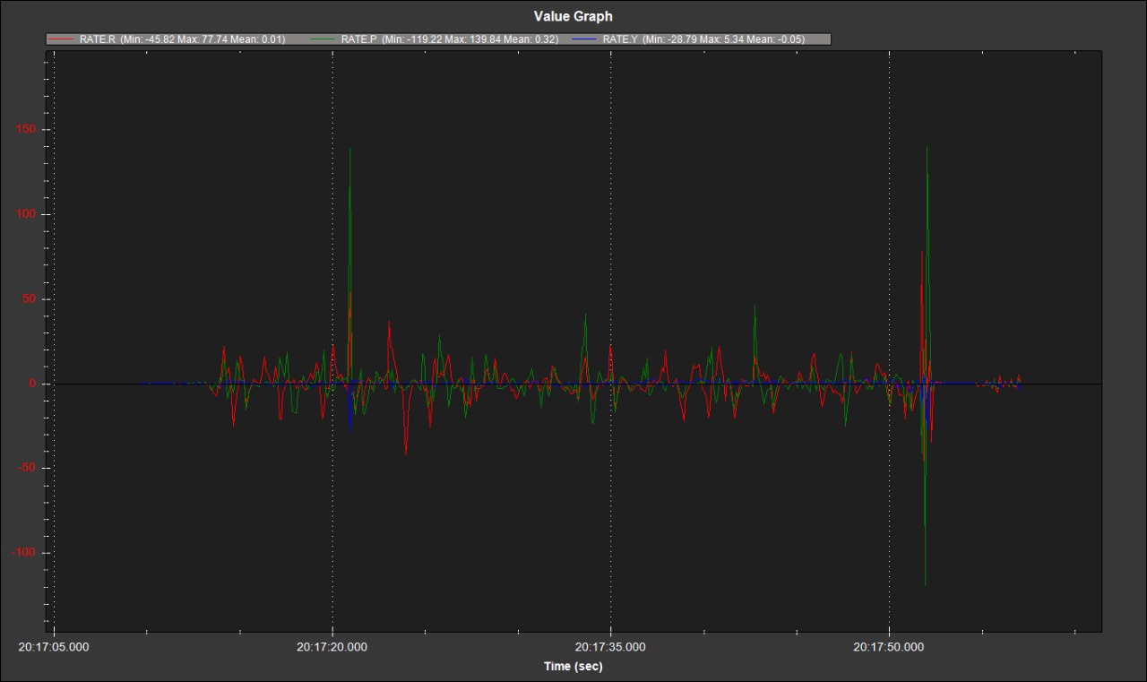Click the lowest green trough near -119 after 20:17:50
Viewport: 1147px width, 682px height.
pyautogui.click(x=925, y=583)
